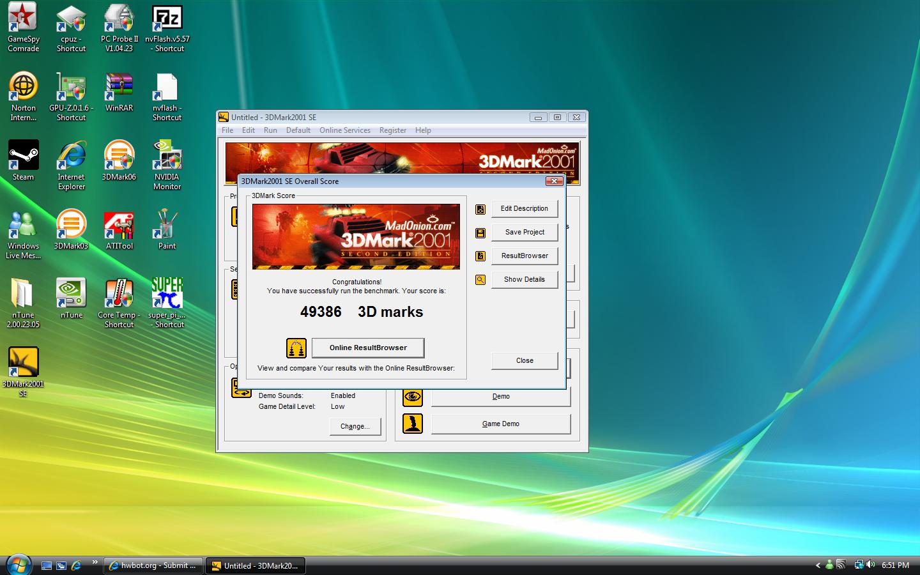
Task: Launch the nTune application icon
Action: click(x=71, y=298)
